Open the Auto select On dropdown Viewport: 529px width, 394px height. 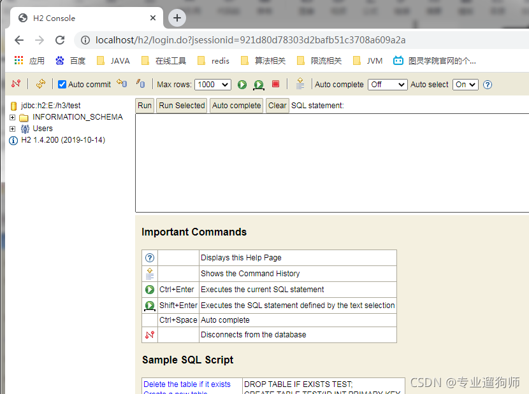pos(465,85)
